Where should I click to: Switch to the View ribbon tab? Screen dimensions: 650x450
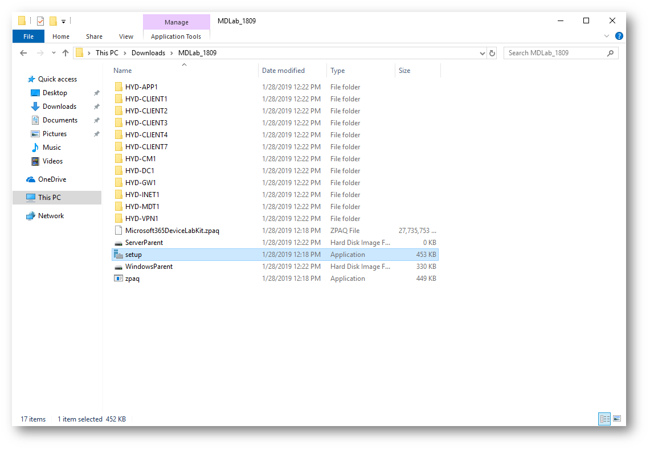click(126, 36)
